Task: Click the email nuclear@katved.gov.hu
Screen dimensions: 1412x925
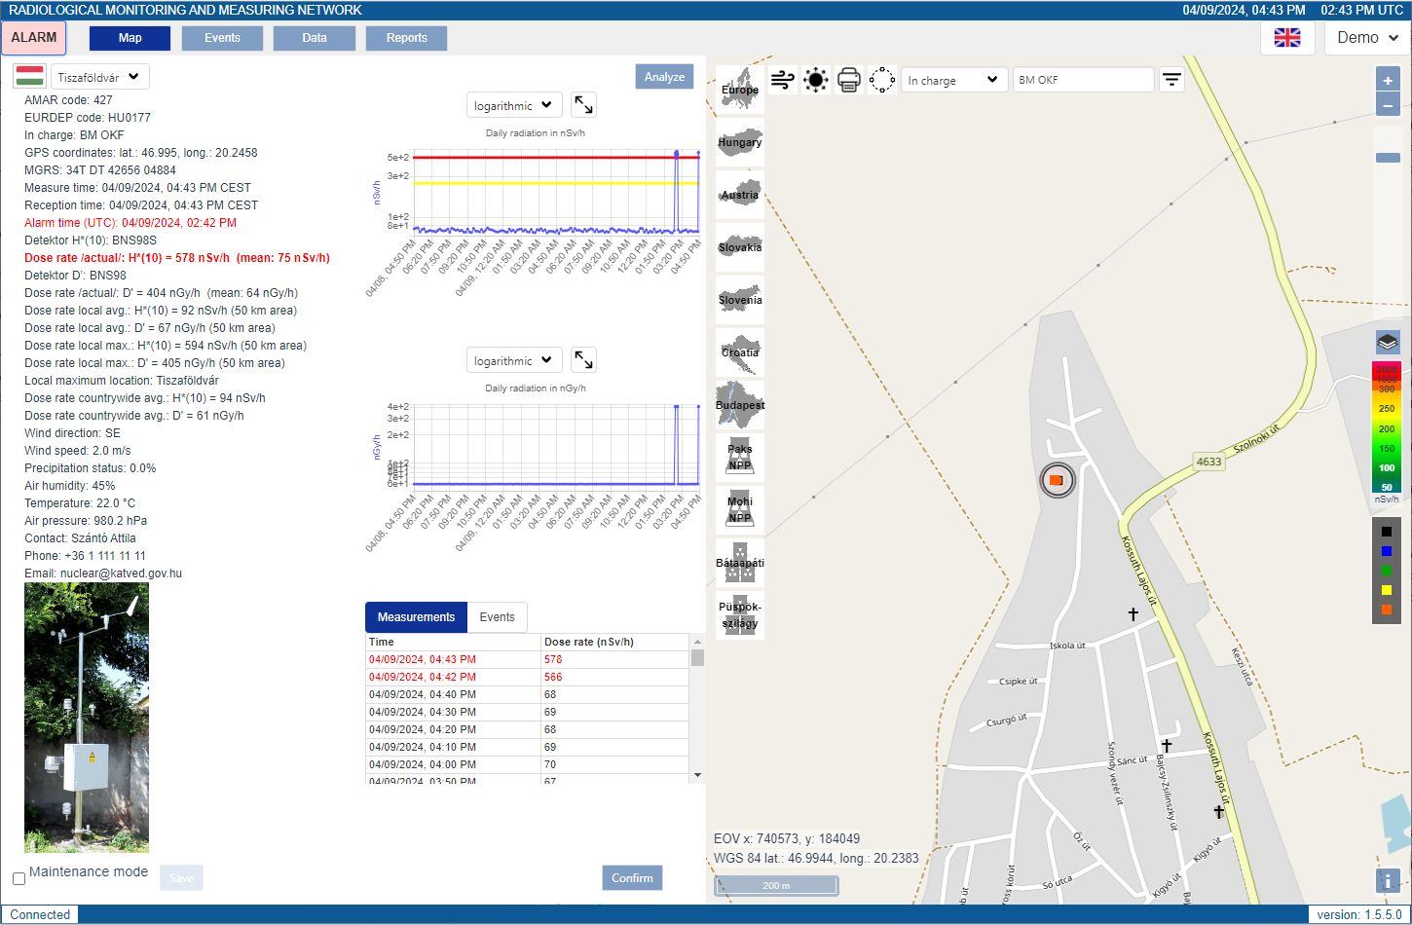Action: click(121, 573)
